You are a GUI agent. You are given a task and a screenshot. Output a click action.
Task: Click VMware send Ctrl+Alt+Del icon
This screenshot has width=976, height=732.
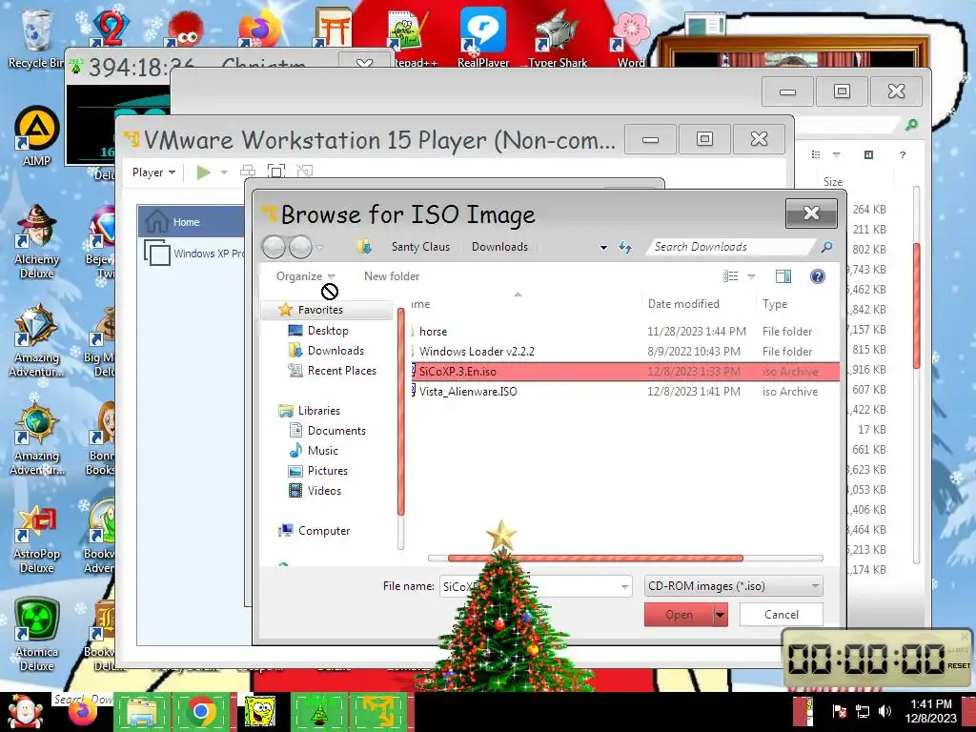click(248, 172)
